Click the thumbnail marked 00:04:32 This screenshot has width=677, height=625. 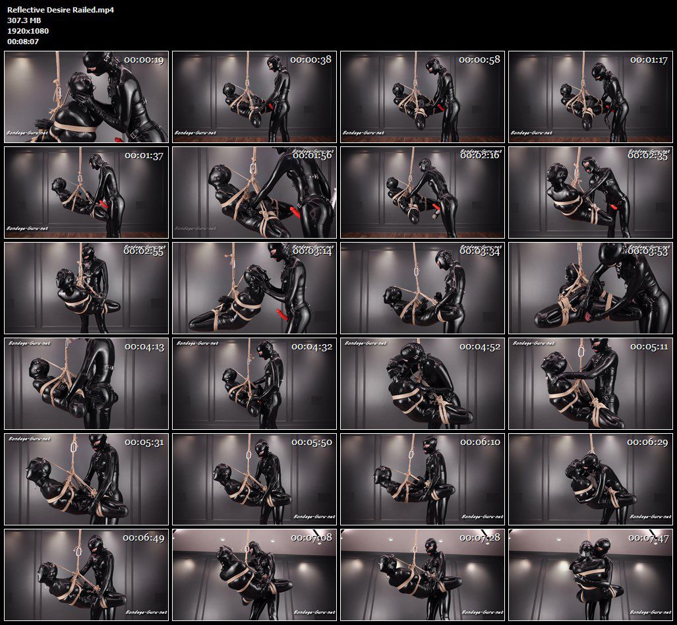coord(254,384)
